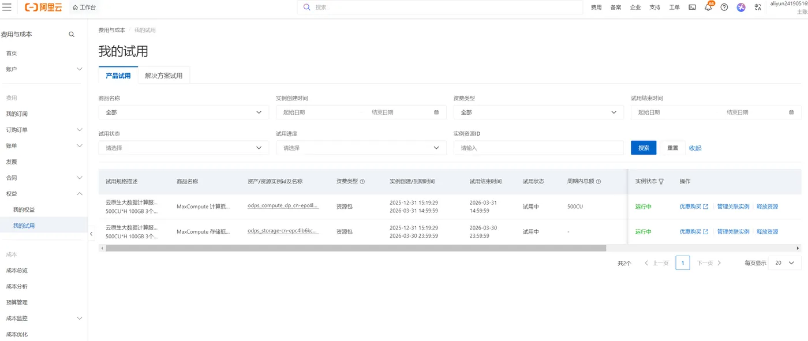This screenshot has width=808, height=341.
Task: Expand the 订购订单 sidebar section
Action: click(44, 130)
